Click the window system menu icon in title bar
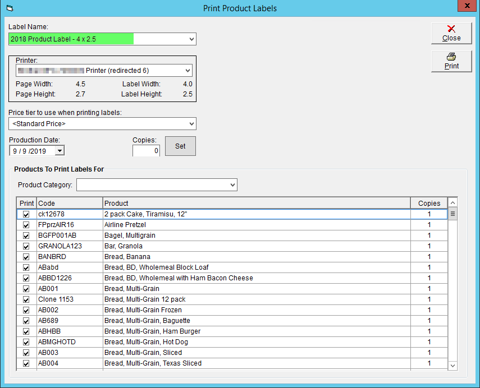Screen dimensions: 480x388 click(x=10, y=8)
